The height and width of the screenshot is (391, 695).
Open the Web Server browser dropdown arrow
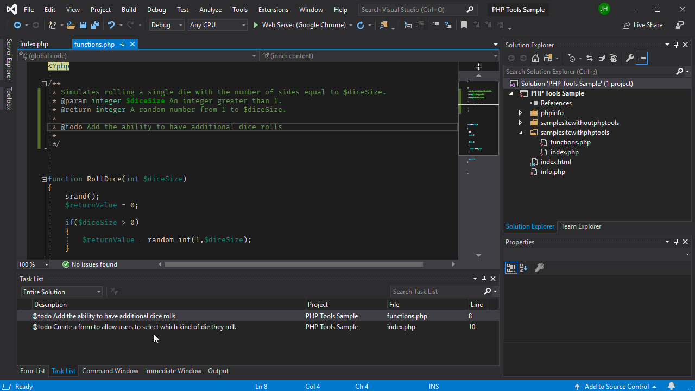point(351,25)
